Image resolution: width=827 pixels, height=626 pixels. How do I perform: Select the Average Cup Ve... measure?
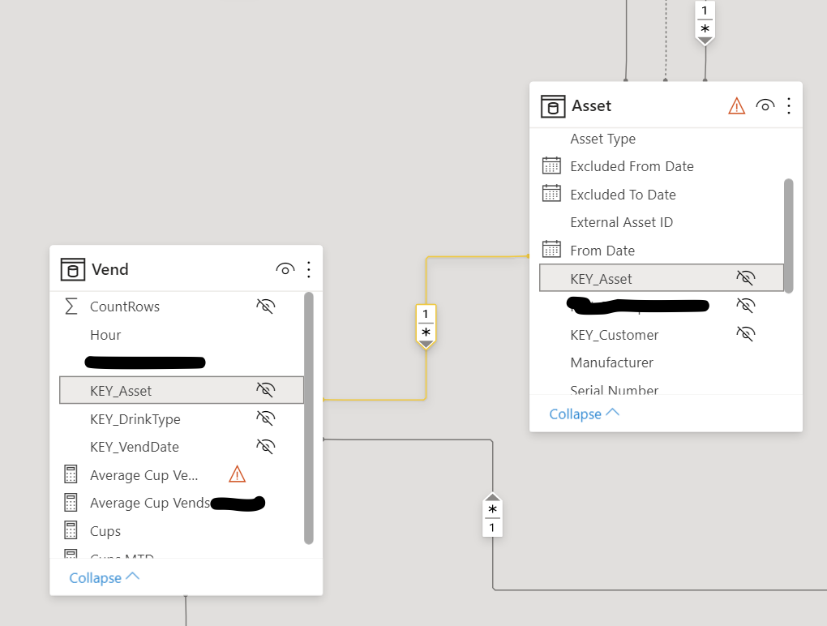tap(144, 475)
